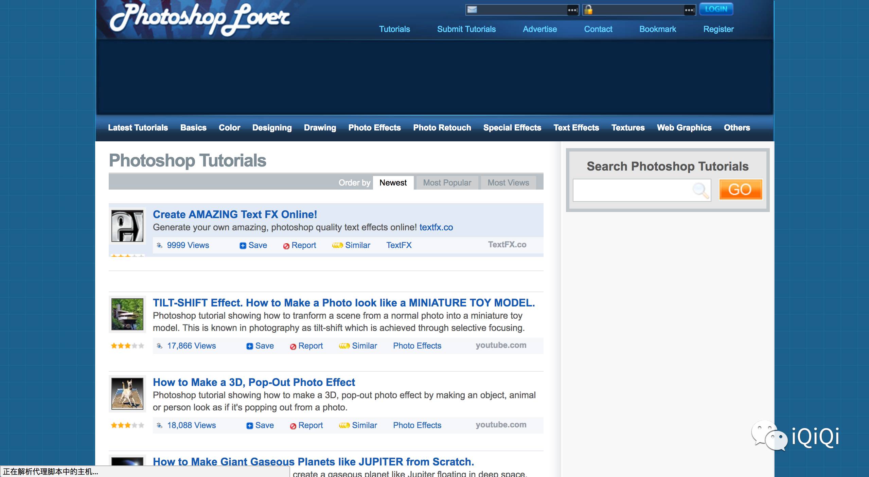
Task: Open the Contact page link
Action: 598,29
